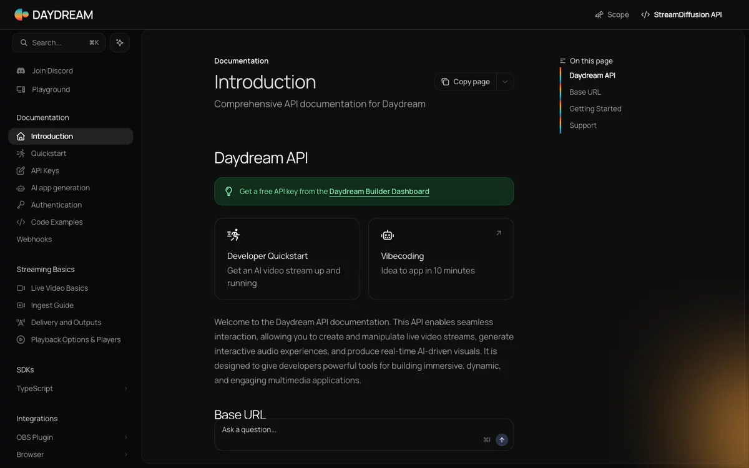Click the Vibecoding robot icon
Screen dimensions: 749x468
pos(388,235)
